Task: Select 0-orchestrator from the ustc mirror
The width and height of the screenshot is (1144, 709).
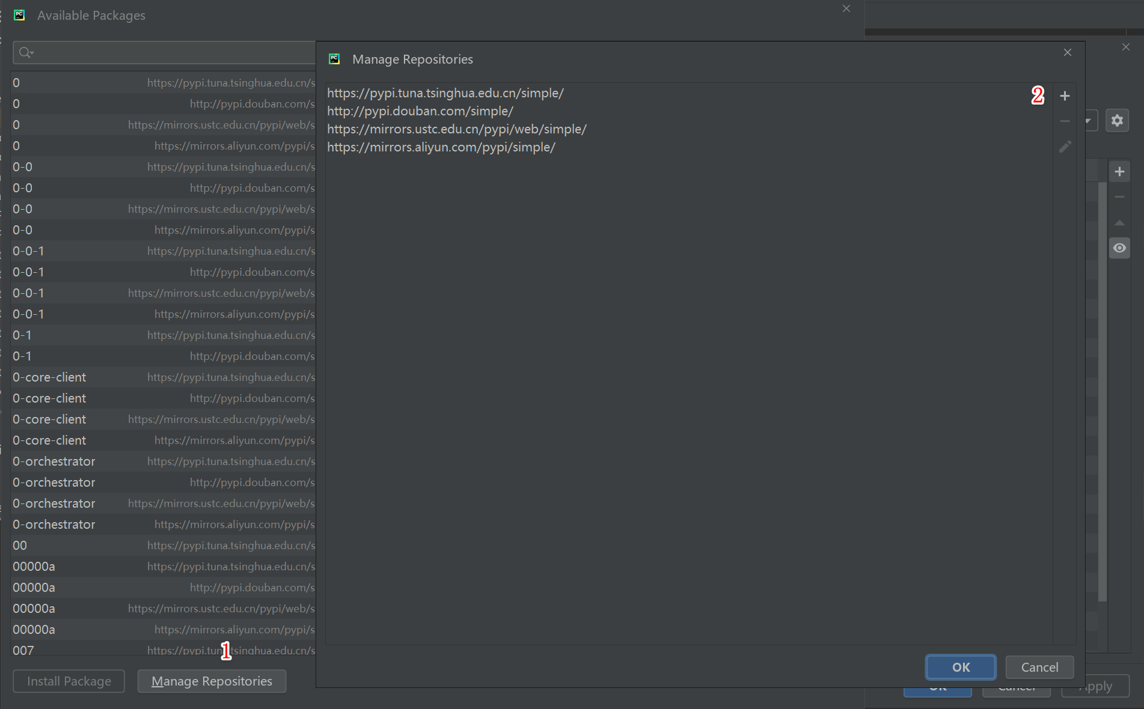Action: point(164,504)
